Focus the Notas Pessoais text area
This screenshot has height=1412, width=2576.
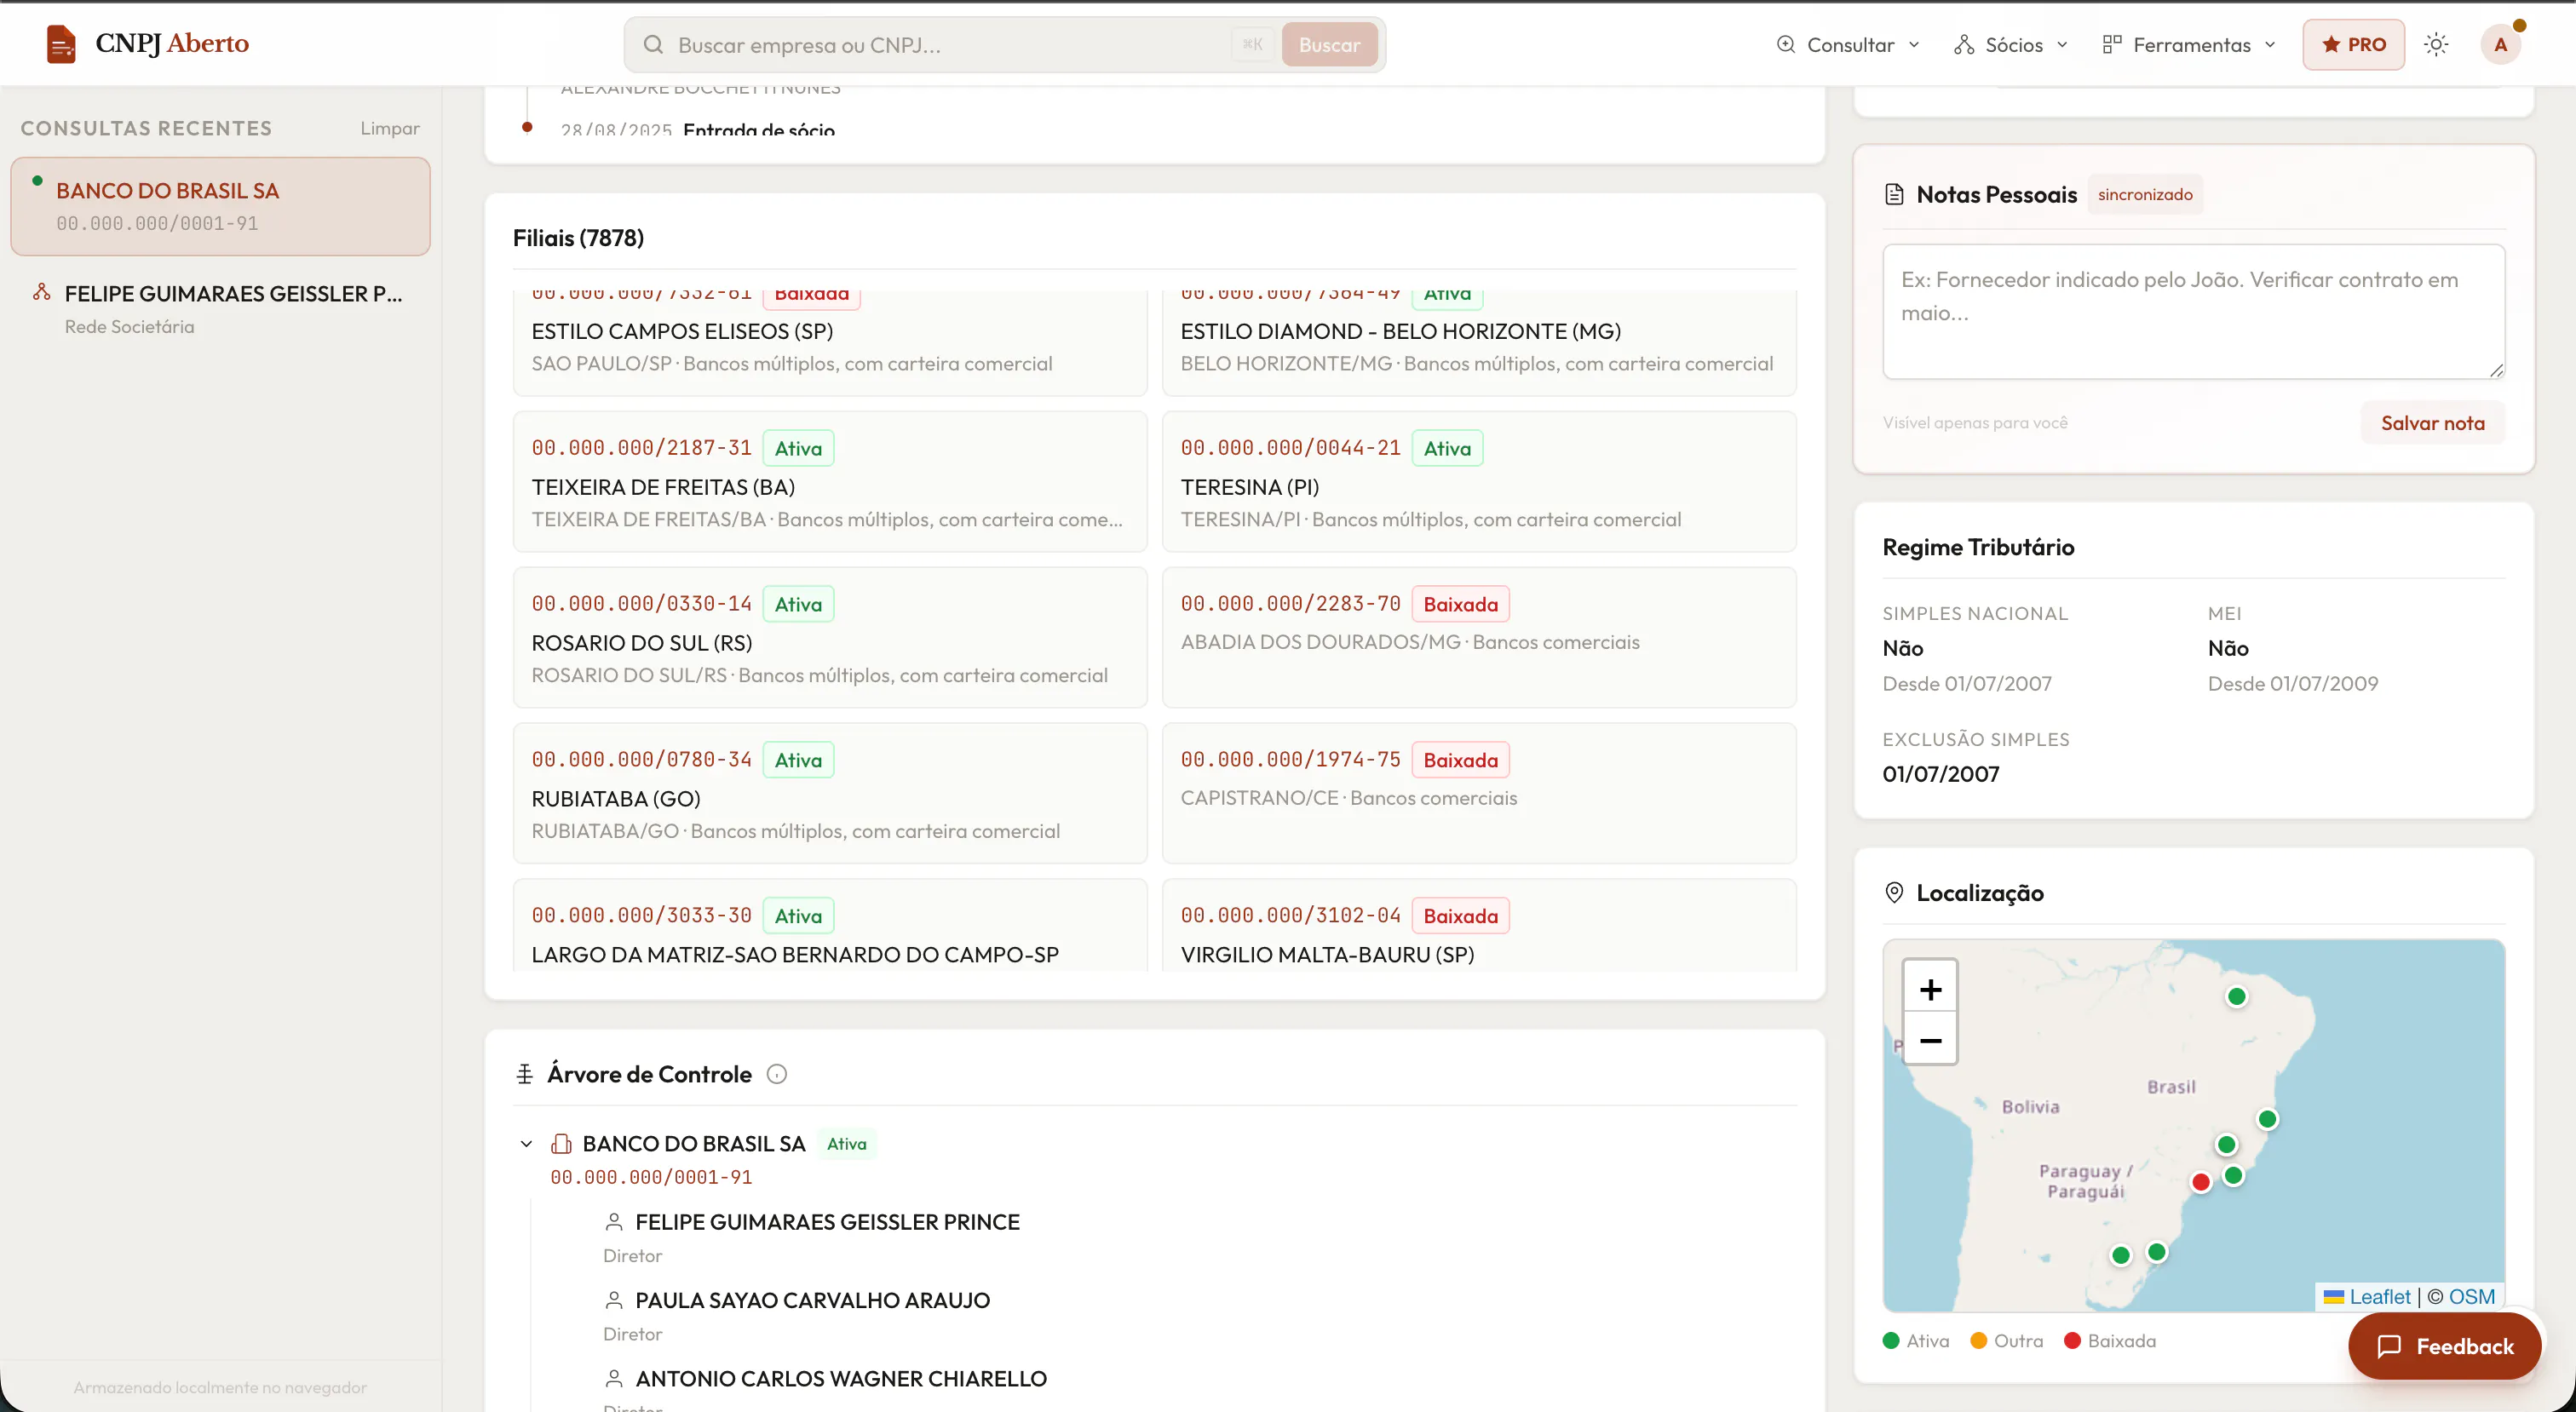coord(2193,311)
